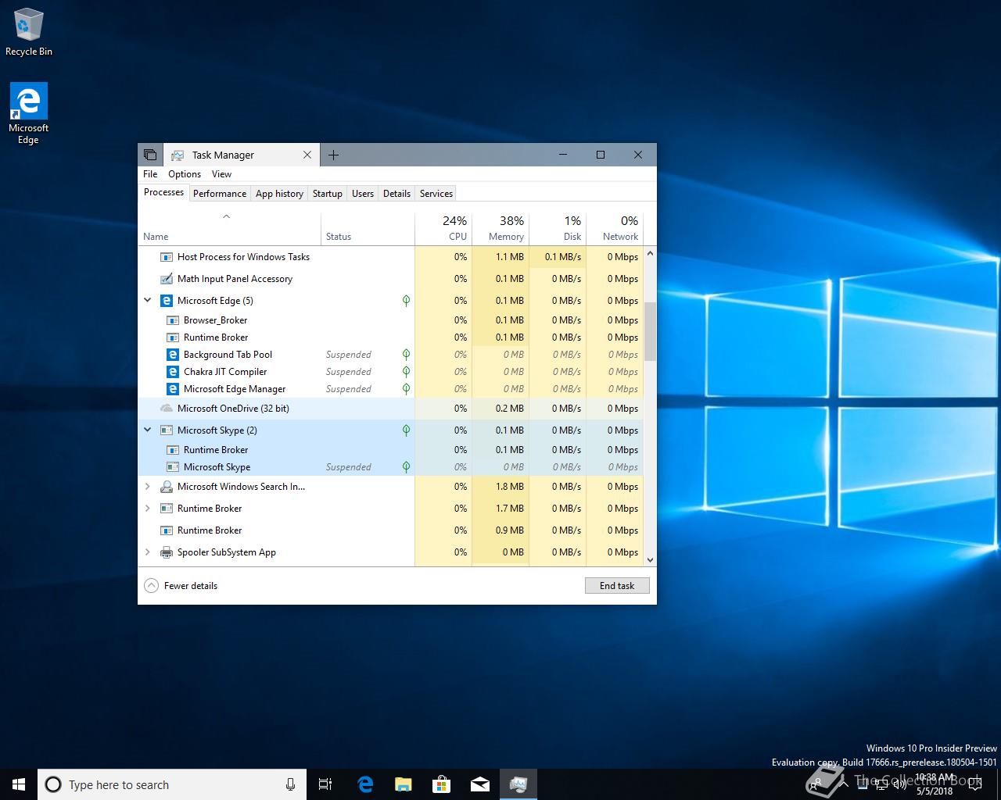This screenshot has height=800, width=1001.
Task: Click the volume icon in system tray
Action: click(900, 784)
